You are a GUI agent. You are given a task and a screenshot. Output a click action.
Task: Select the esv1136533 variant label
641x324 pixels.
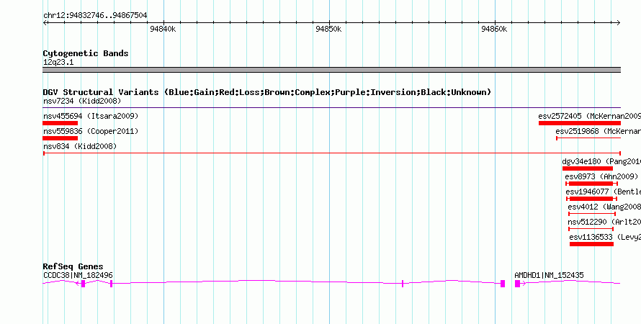(x=605, y=237)
